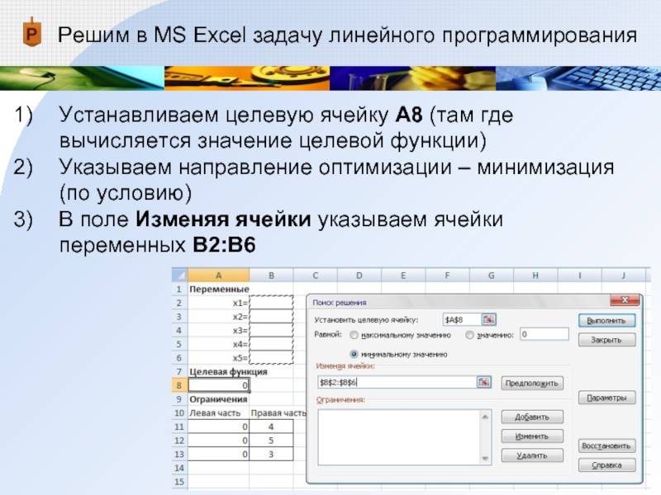This screenshot has height=495, width=661.
Task: Click inside the Ограничения list box
Action: tap(399, 437)
